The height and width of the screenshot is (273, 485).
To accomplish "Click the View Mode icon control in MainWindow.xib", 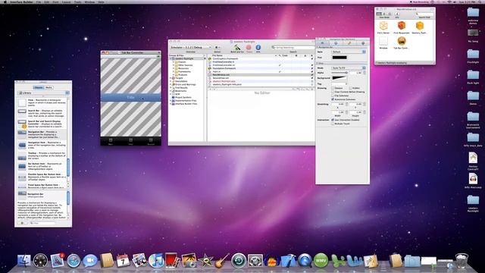I will tap(384, 14).
